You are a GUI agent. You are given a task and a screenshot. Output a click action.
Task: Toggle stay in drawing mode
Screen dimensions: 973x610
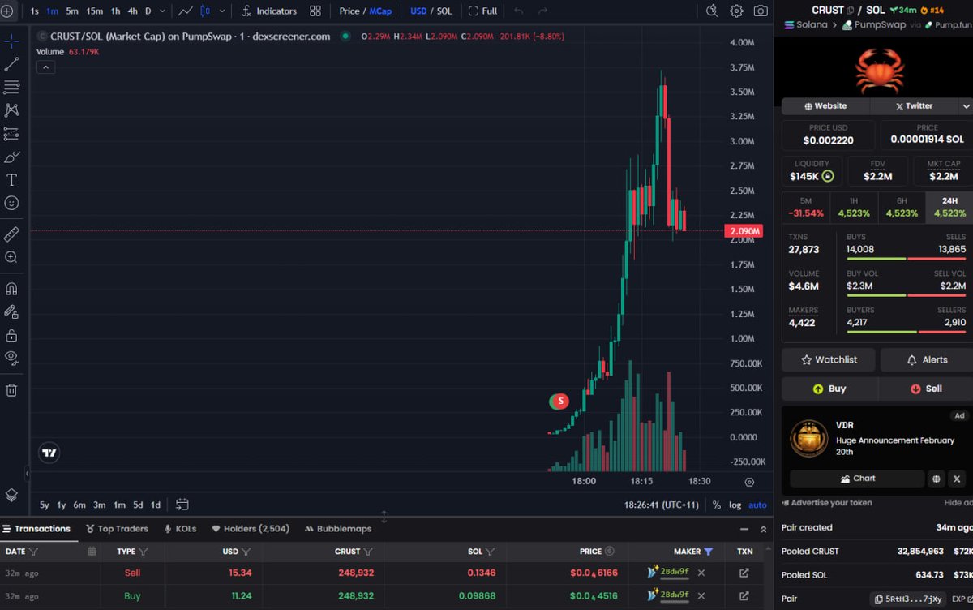point(11,311)
